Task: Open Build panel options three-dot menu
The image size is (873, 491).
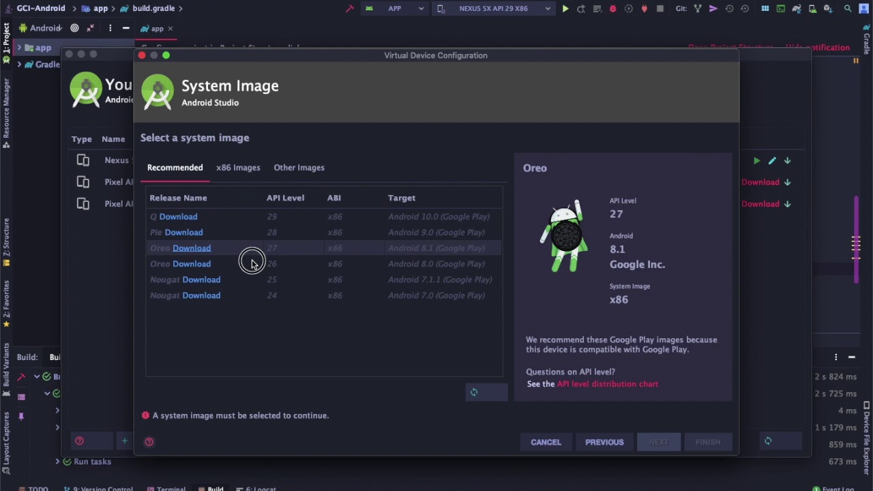Action: pyautogui.click(x=836, y=357)
